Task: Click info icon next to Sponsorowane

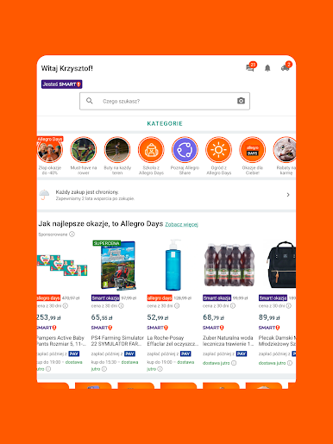Action: click(72, 235)
